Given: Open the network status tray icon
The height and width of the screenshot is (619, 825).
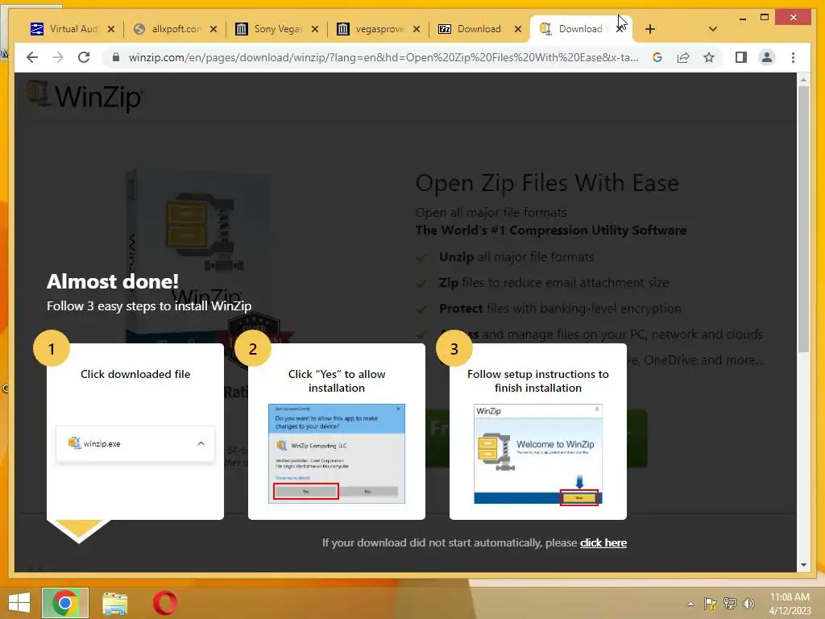Looking at the screenshot, I should [729, 604].
